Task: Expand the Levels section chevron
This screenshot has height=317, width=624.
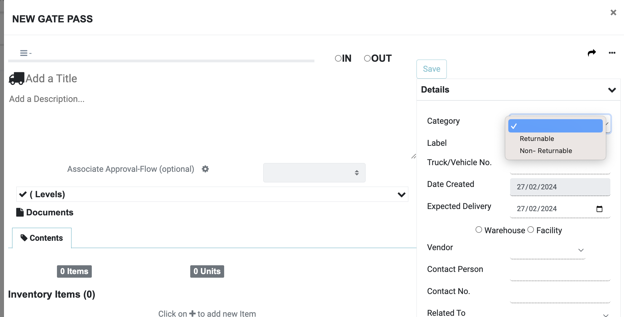Action: point(401,194)
